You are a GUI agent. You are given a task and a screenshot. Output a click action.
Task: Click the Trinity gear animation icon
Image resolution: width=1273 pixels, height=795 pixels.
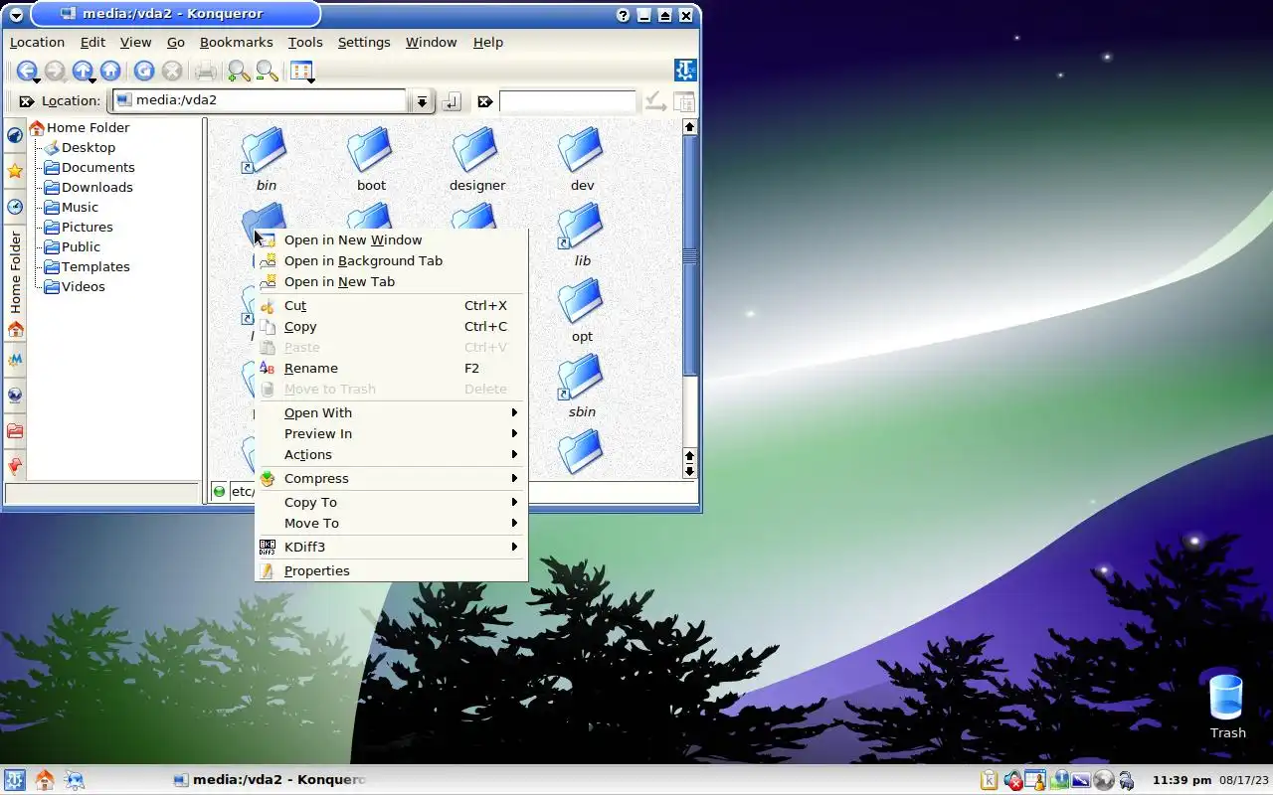685,71
